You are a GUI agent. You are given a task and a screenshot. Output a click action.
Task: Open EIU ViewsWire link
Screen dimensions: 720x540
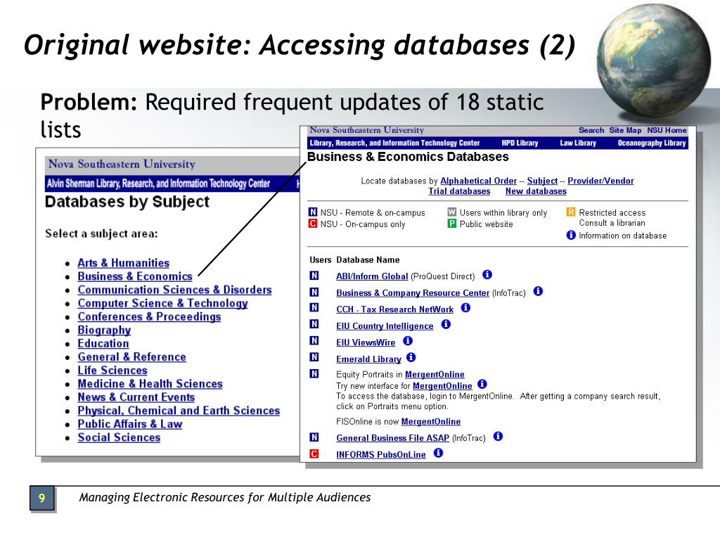(366, 342)
